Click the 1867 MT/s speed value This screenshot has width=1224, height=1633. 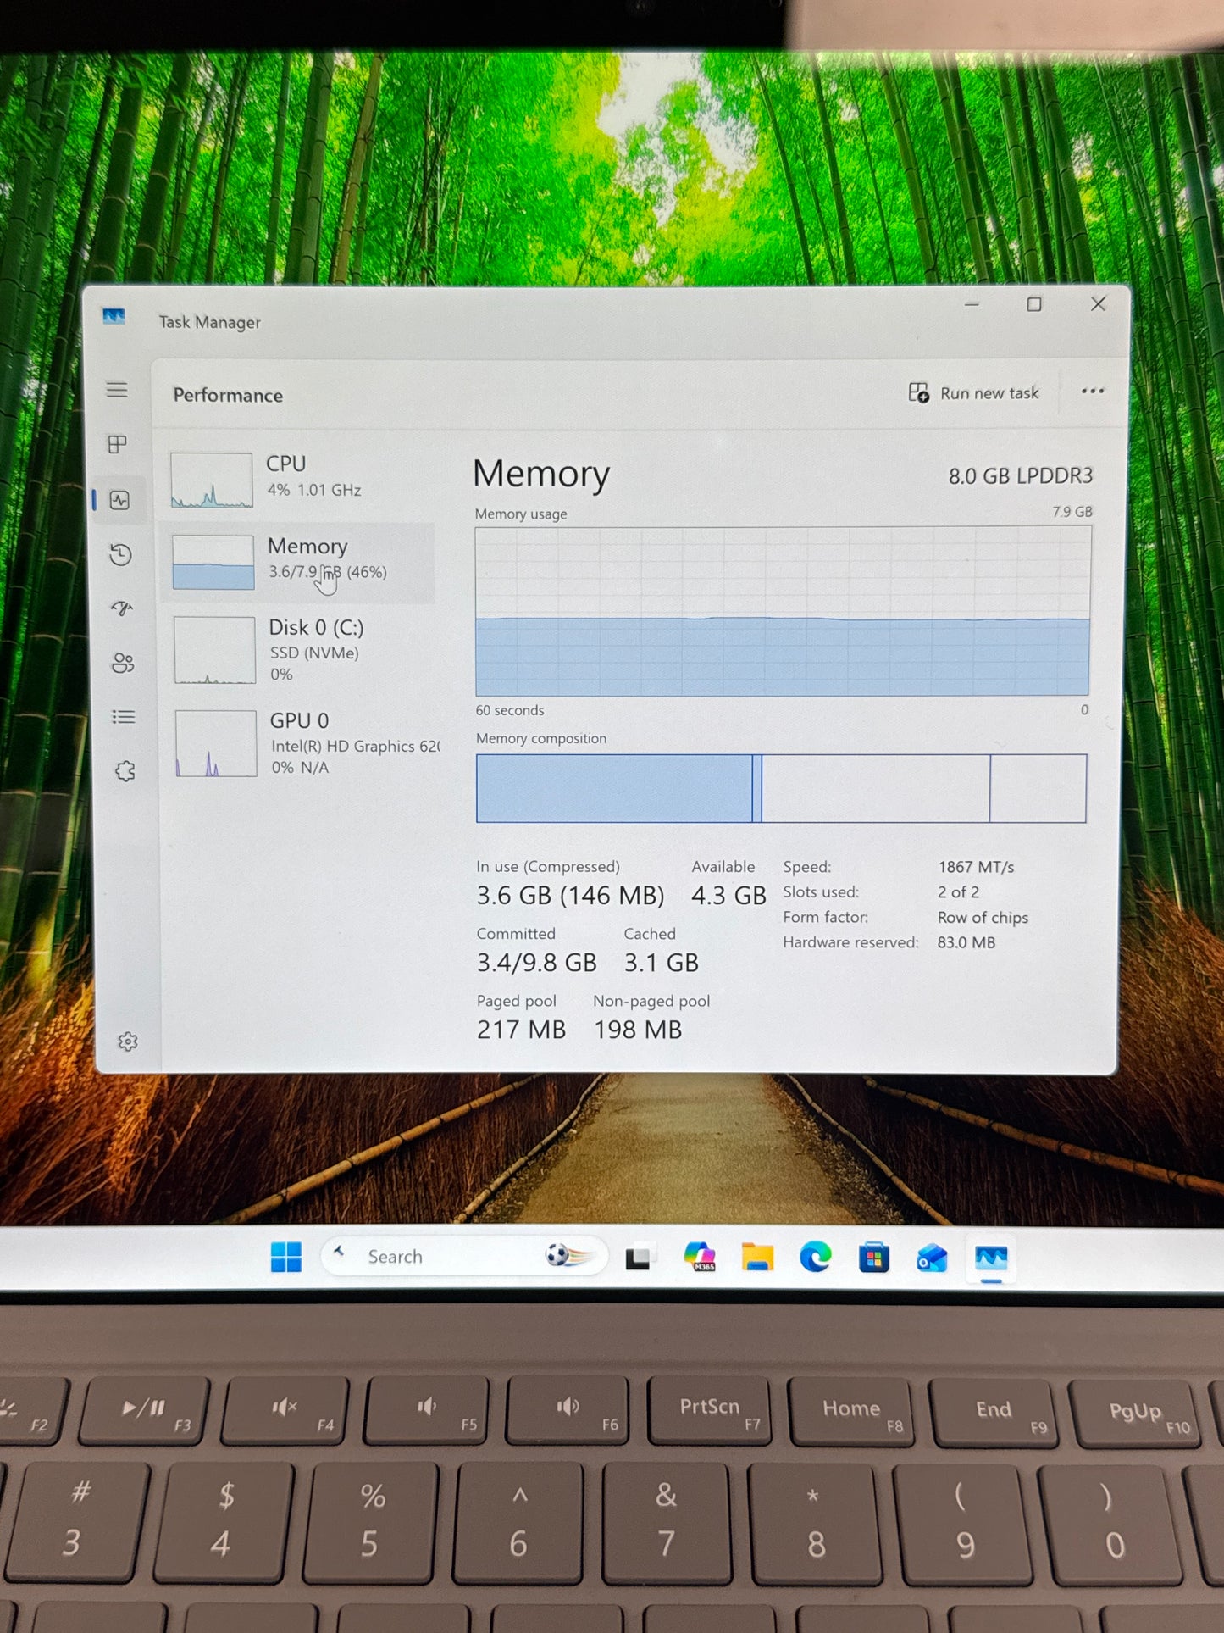coord(976,867)
